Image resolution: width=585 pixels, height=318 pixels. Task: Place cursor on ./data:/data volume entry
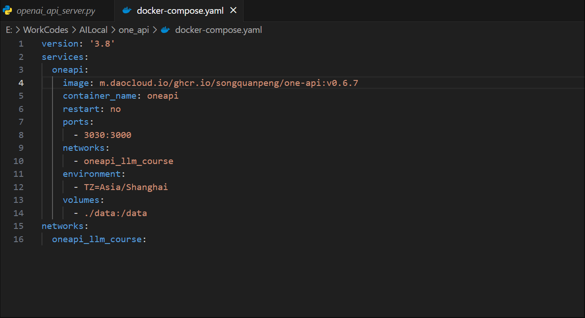[115, 213]
